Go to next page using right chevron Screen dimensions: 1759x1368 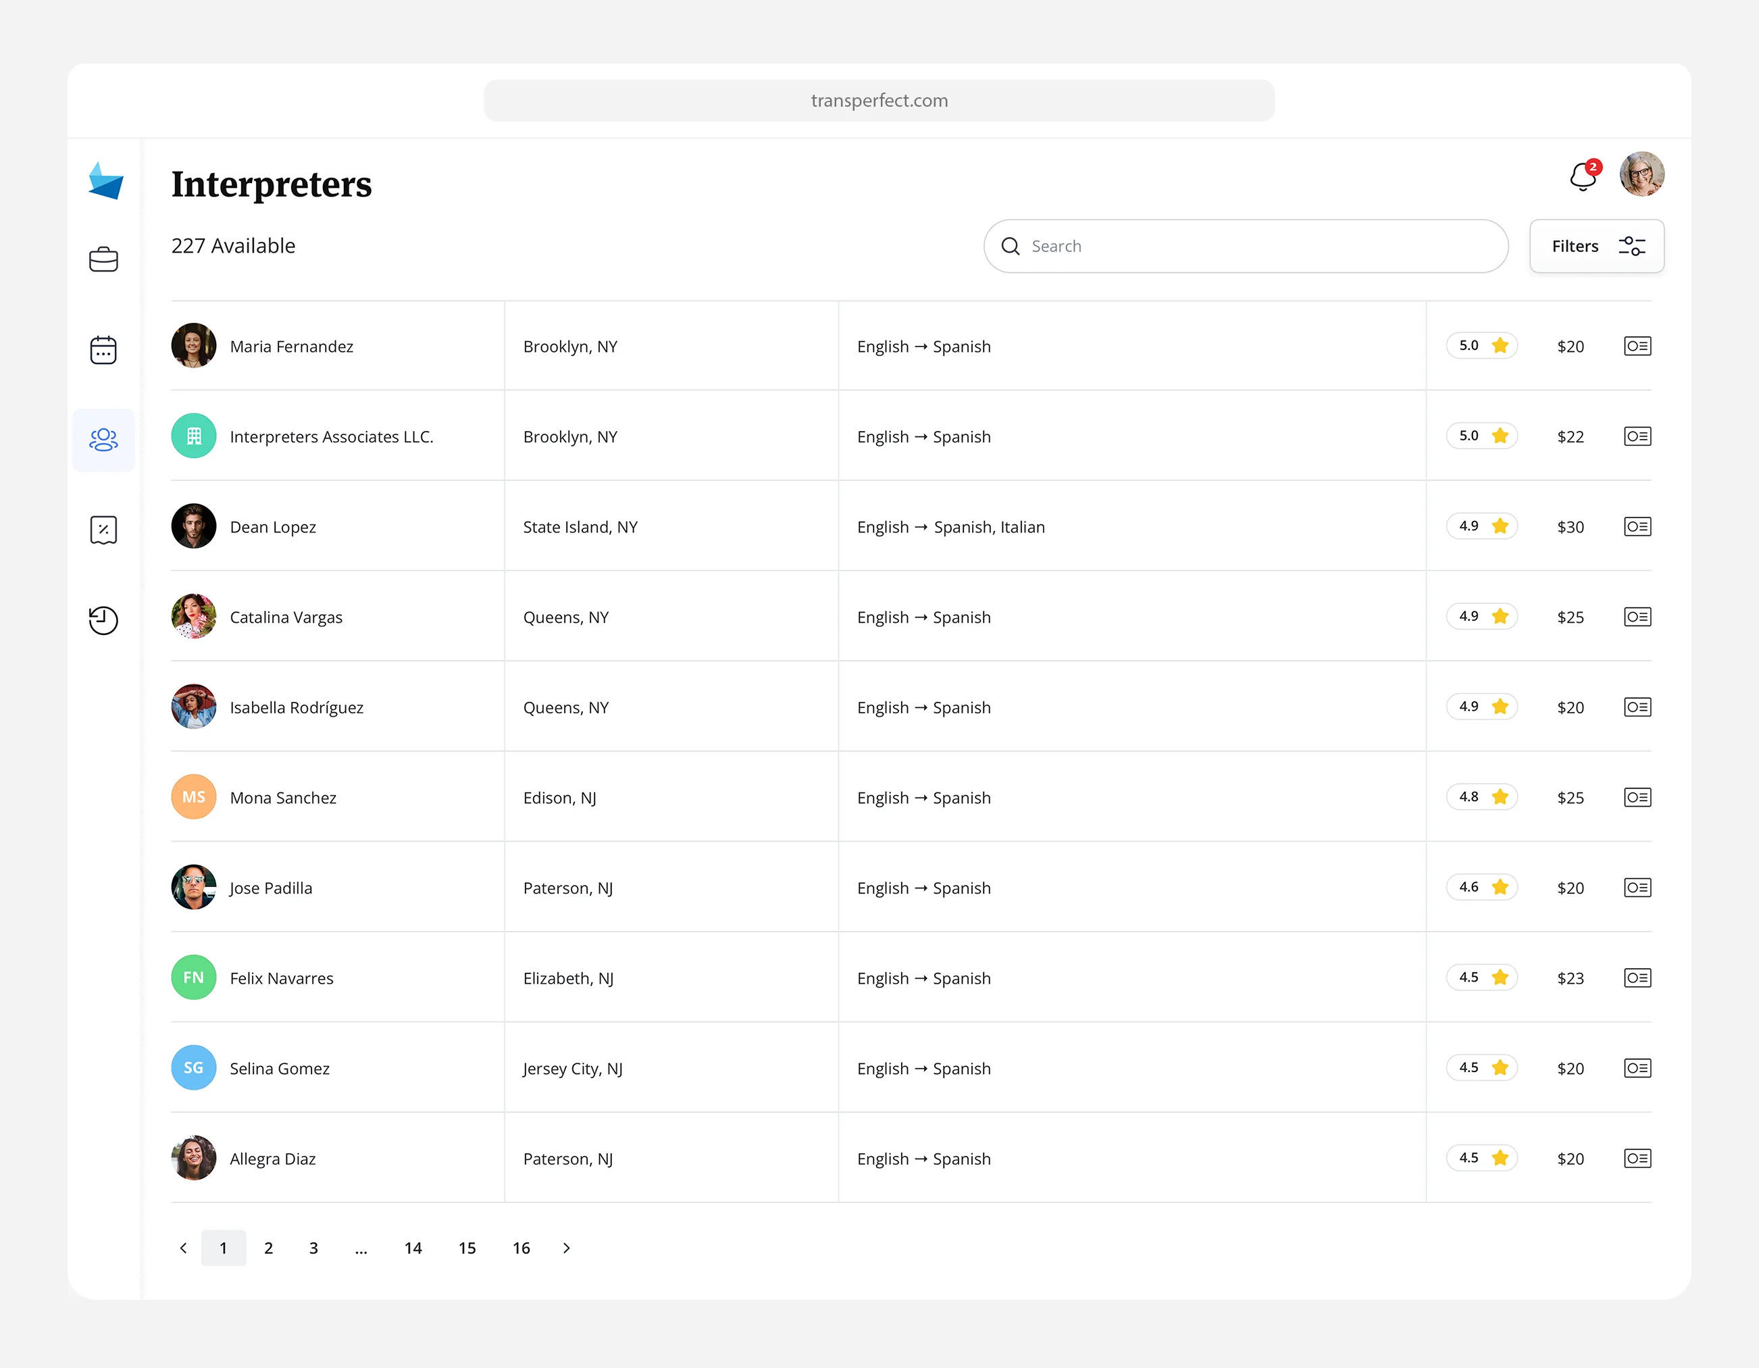coord(566,1248)
